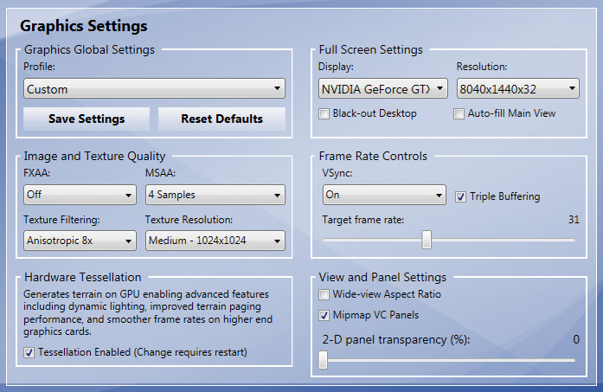Turn off Mipmap VC Panels checkbox
603x392 pixels.
pos(324,315)
